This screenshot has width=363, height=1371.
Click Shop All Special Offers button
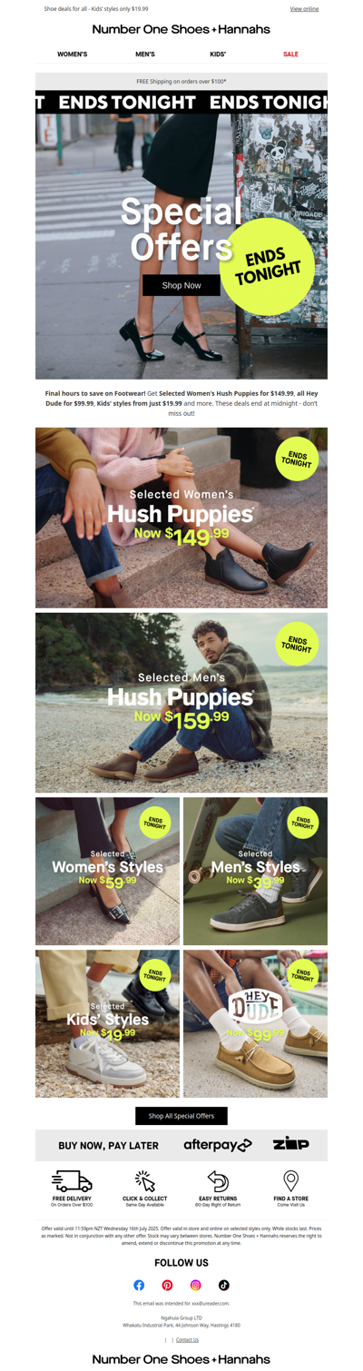(181, 1116)
